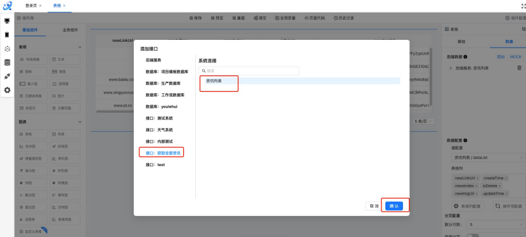Switch to the 基础 tab in right panel
This screenshot has width=526, height=237.
(461, 42)
